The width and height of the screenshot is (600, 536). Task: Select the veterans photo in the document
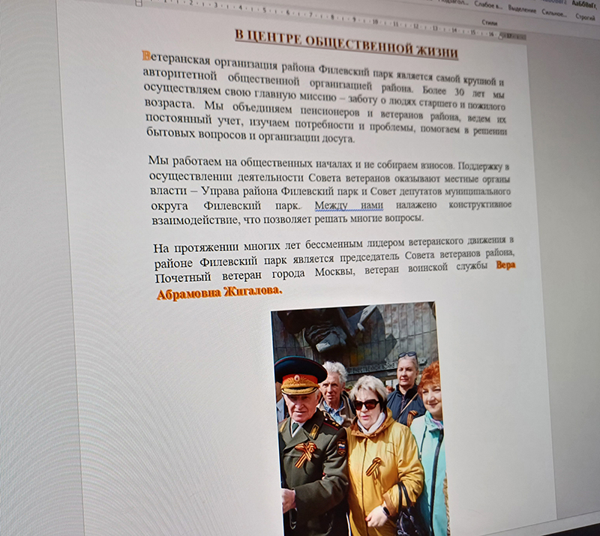[x=361, y=419]
